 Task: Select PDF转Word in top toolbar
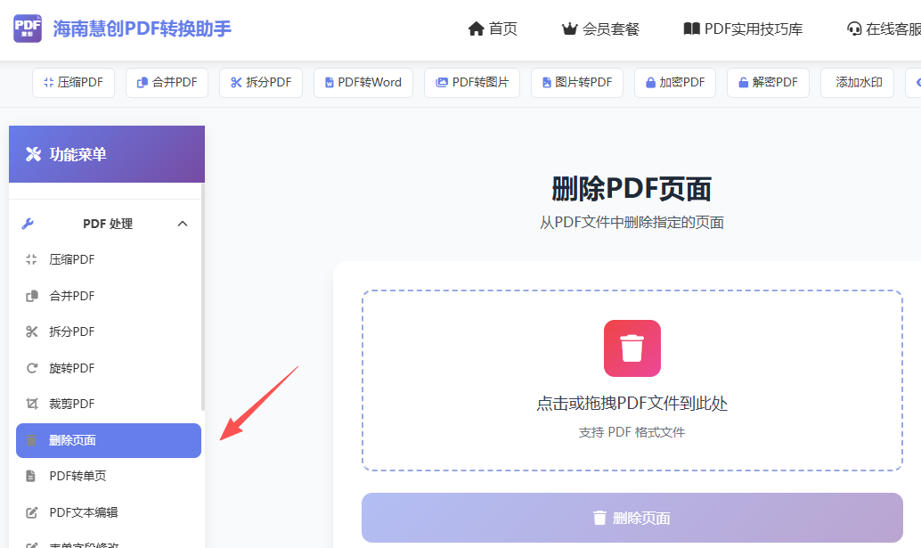pos(363,82)
